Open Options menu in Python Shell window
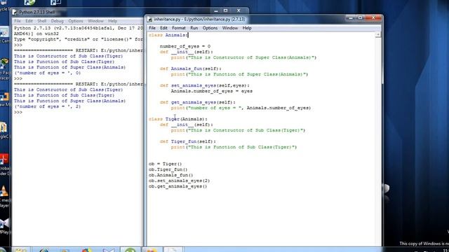This screenshot has width=449, height=252. pos(76,21)
